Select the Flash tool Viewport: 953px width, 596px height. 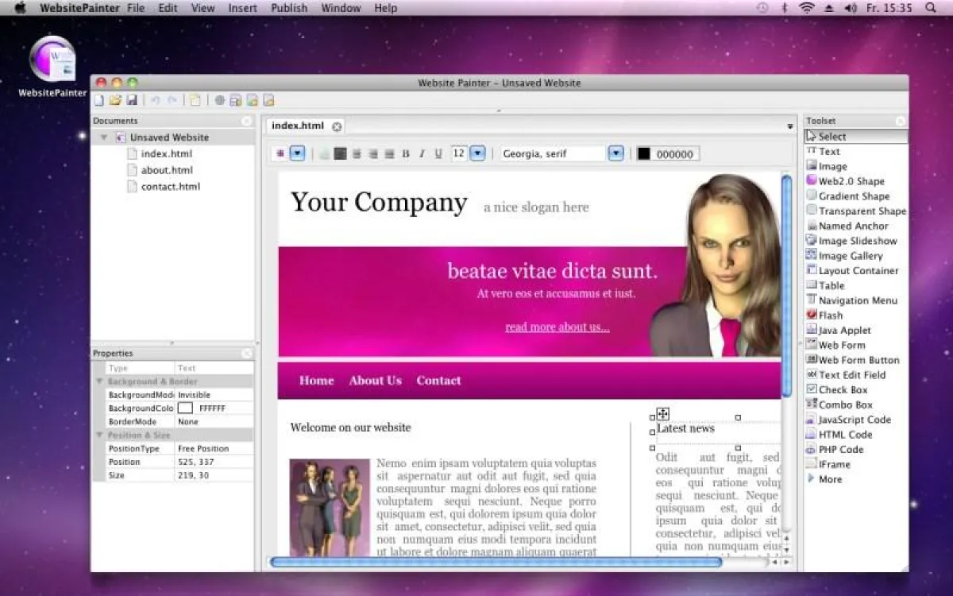click(830, 315)
